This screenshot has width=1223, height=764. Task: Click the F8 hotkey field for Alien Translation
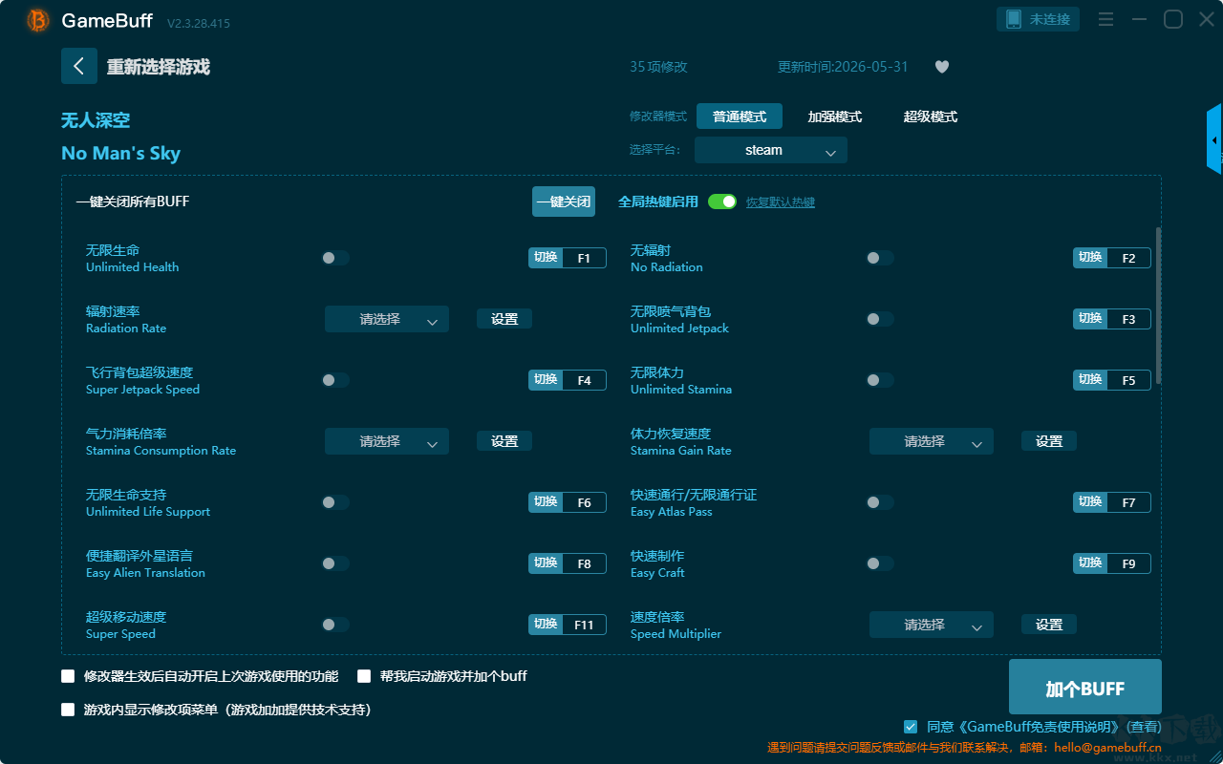tap(584, 563)
